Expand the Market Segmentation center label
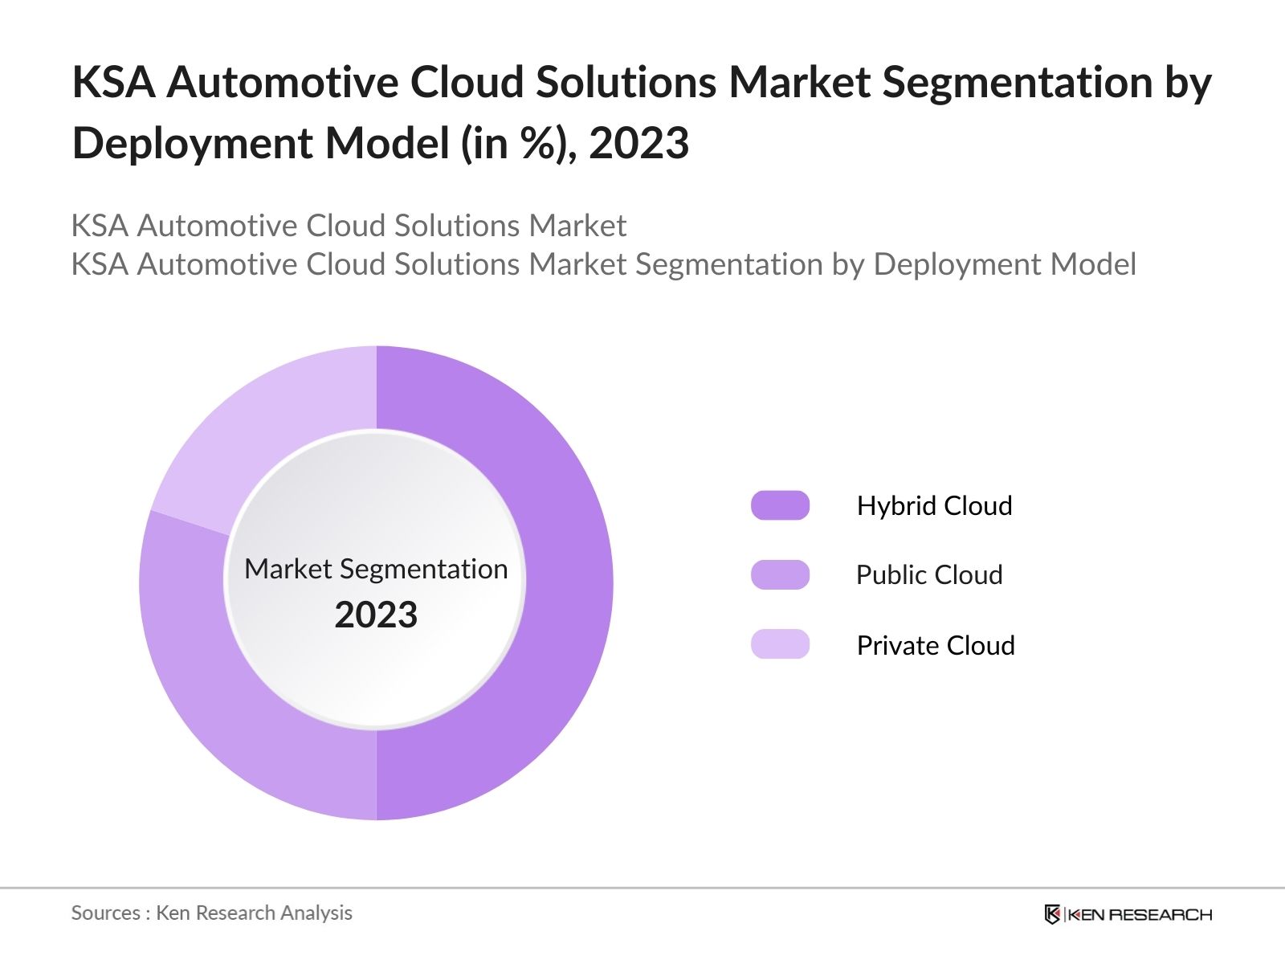Screen dimensions: 1285x964 pos(377,570)
